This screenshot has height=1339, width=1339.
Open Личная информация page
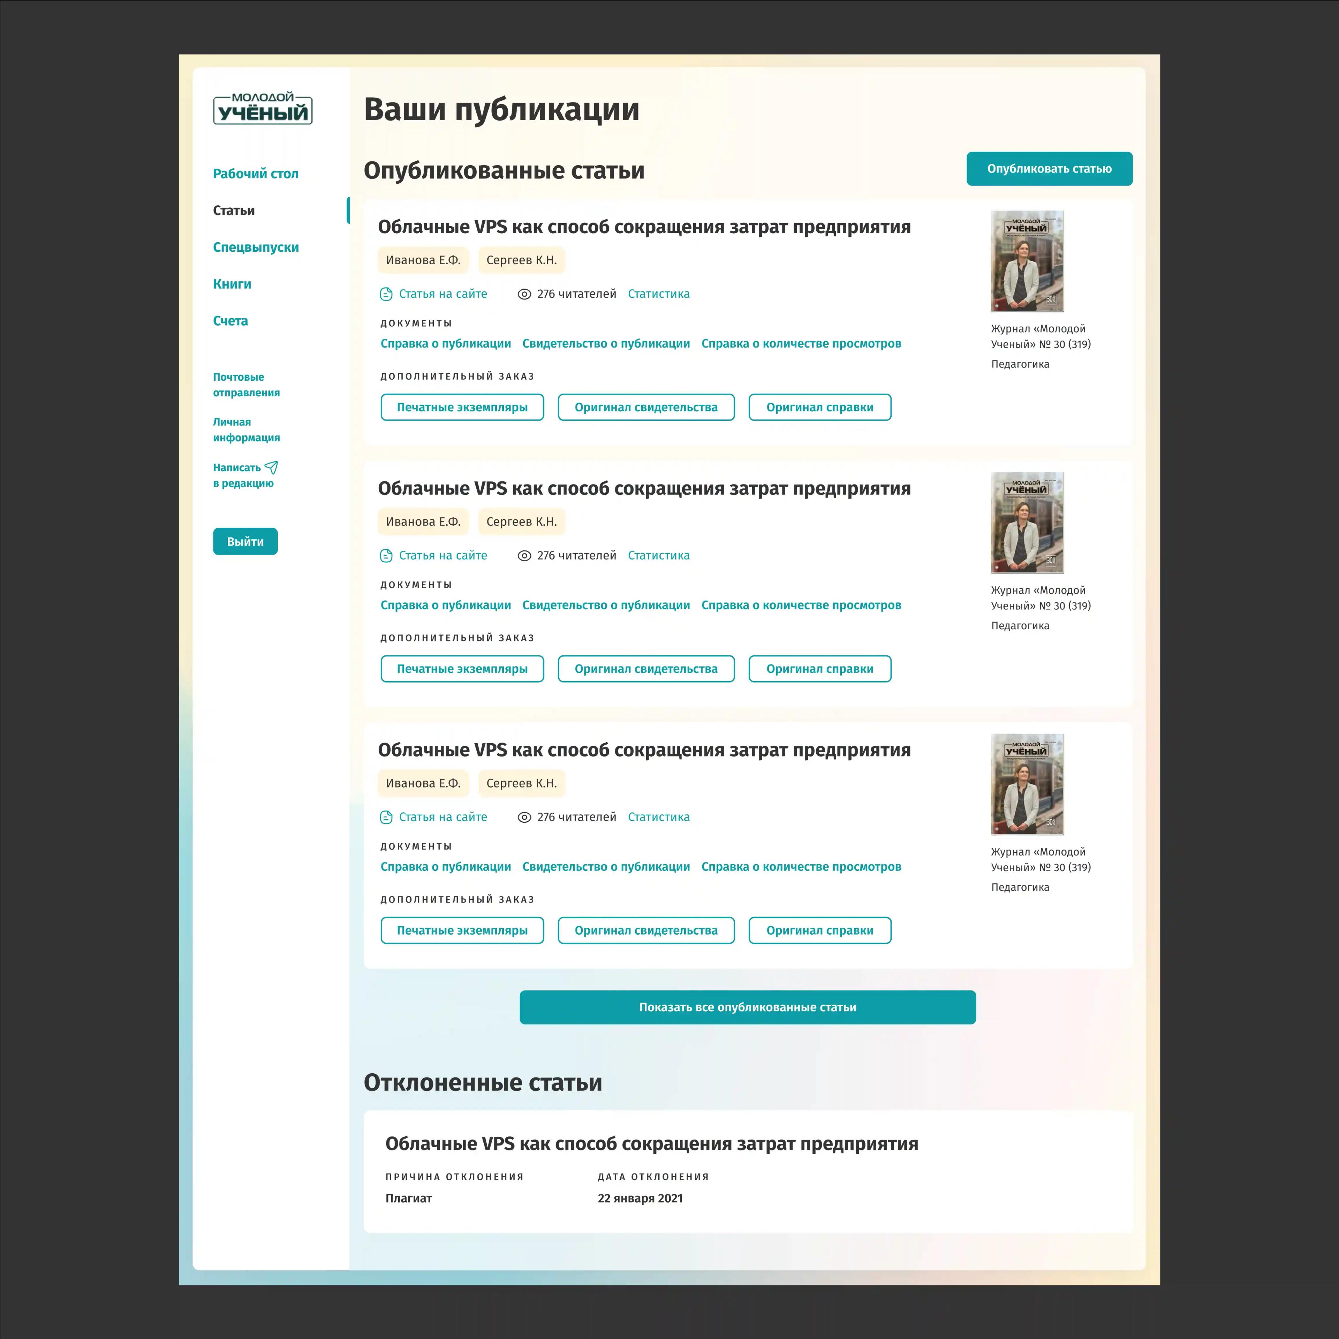coord(246,430)
